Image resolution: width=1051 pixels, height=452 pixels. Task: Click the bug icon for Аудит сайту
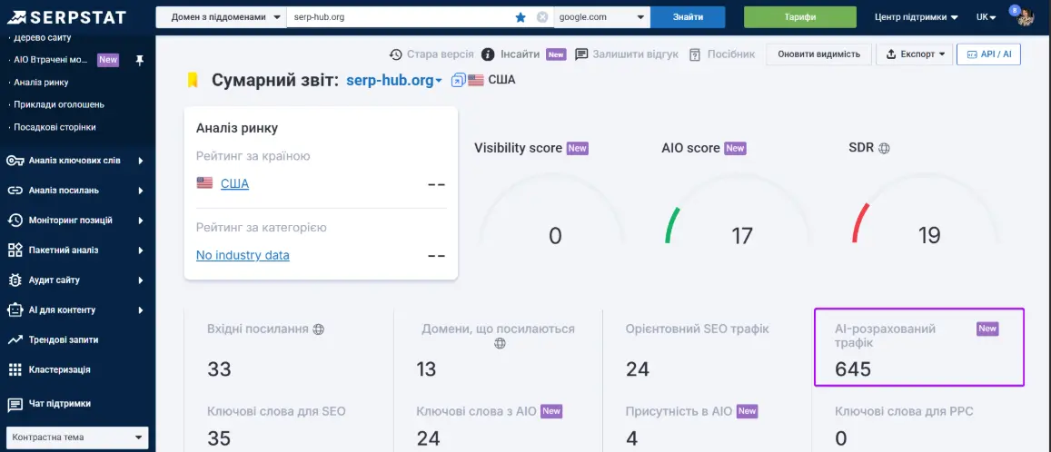tap(15, 280)
